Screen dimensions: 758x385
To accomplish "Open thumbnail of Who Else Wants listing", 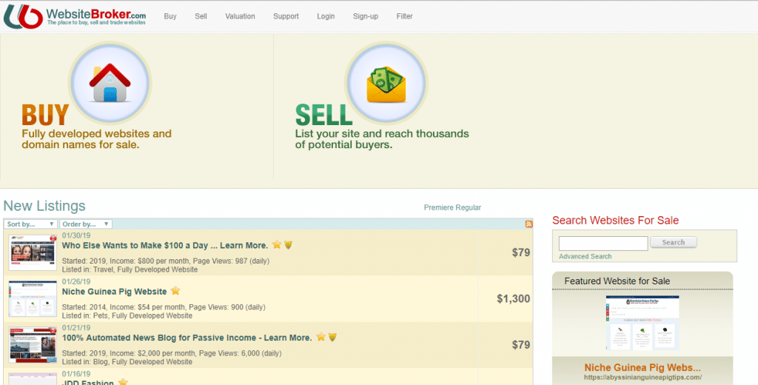I will pos(33,252).
